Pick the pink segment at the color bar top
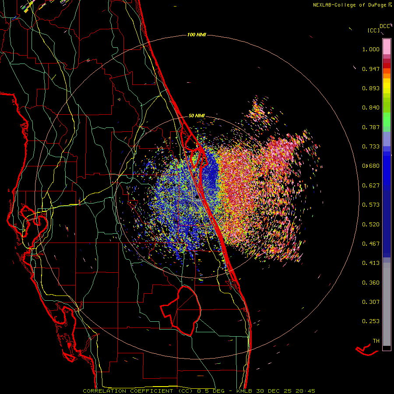The width and height of the screenshot is (394, 394). point(387,47)
